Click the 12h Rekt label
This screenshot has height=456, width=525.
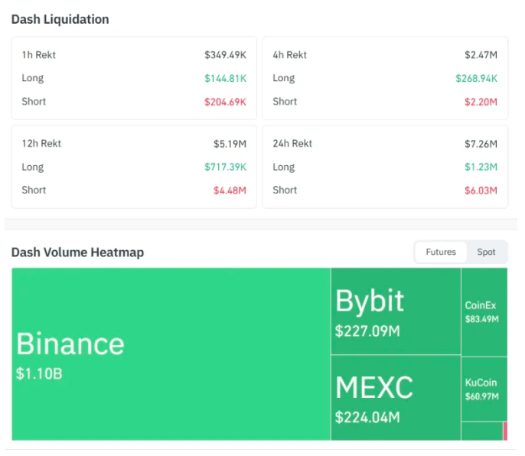click(x=41, y=144)
